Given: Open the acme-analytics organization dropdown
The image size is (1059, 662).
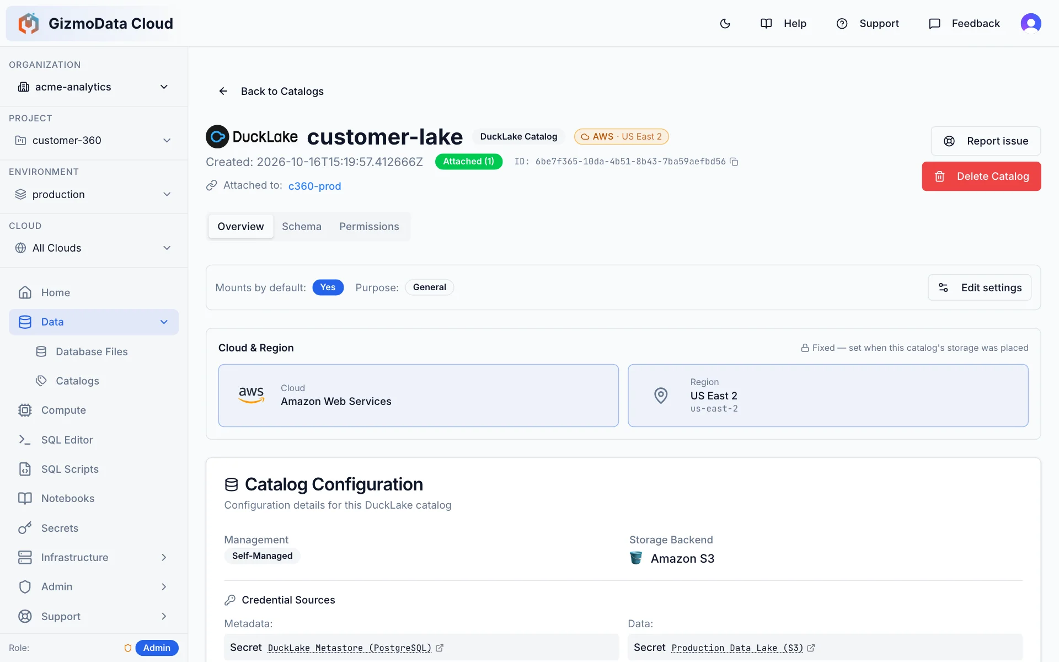Looking at the screenshot, I should click(94, 87).
